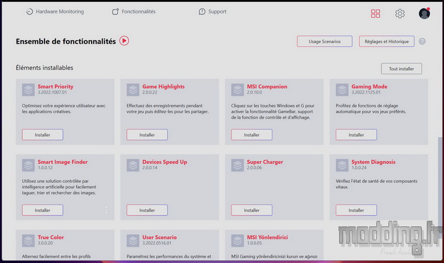Click the Devices Speed Up title

click(x=164, y=162)
